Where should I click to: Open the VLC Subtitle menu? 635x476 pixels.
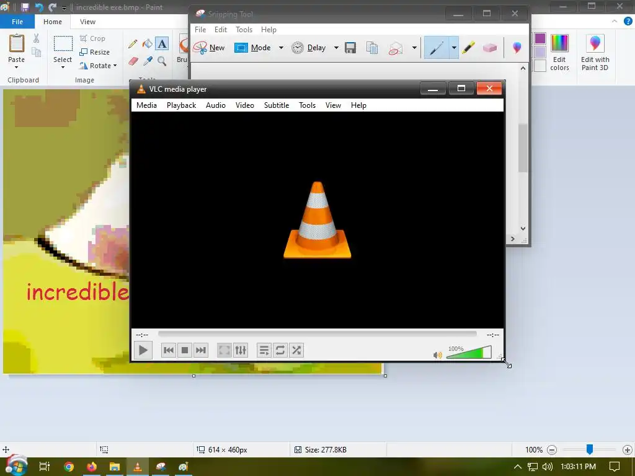point(277,105)
